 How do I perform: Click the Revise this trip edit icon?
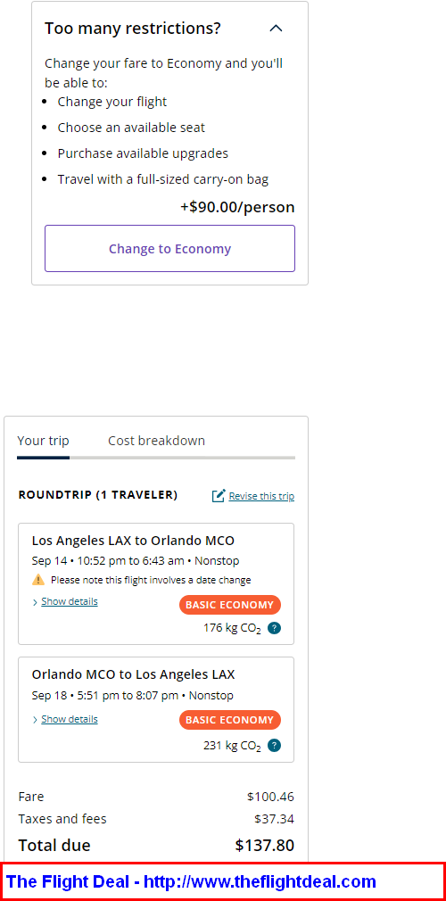[219, 496]
